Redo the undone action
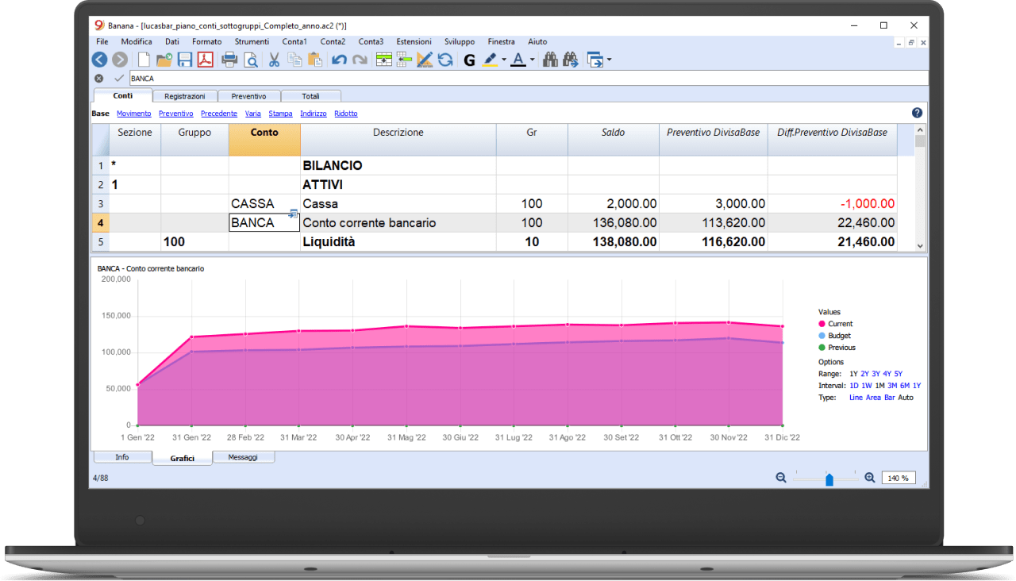Viewport: 1016px width, 581px height. (360, 60)
